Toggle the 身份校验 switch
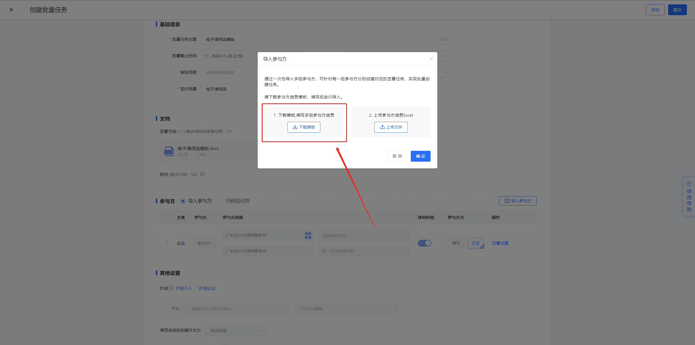695x345 pixels. 425,243
